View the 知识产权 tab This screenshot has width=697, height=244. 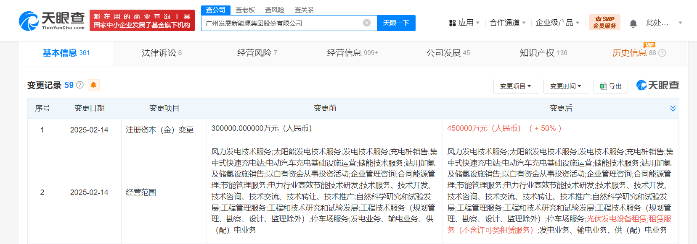[x=543, y=53]
